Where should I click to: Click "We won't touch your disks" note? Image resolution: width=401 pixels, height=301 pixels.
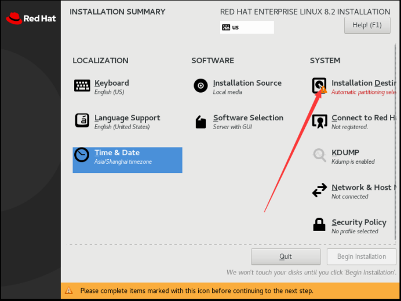tap(311, 273)
